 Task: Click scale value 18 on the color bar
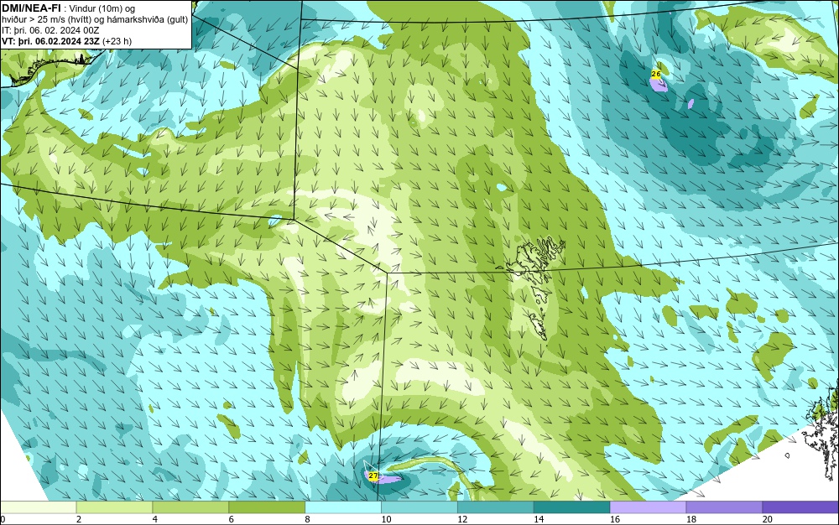point(691,519)
